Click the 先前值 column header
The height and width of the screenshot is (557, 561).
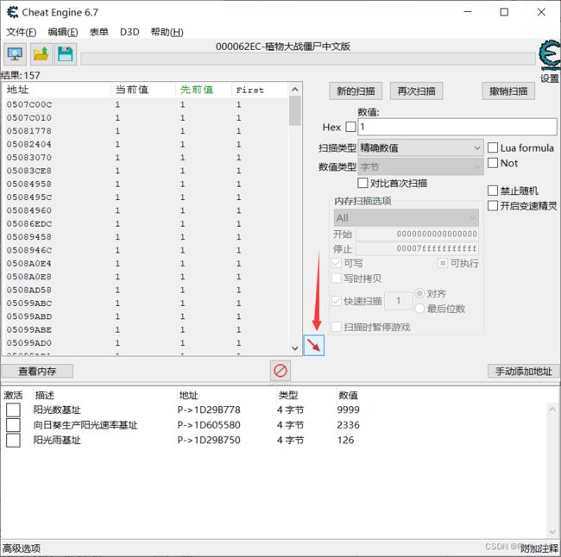click(204, 90)
